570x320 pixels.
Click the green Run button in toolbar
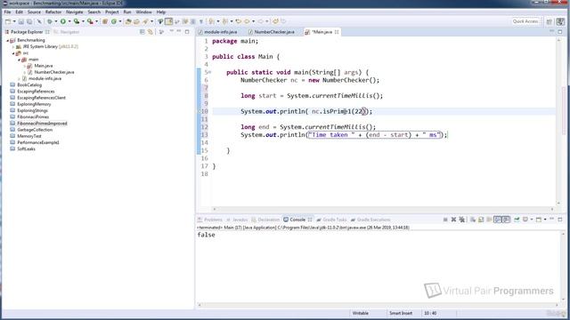click(63, 21)
